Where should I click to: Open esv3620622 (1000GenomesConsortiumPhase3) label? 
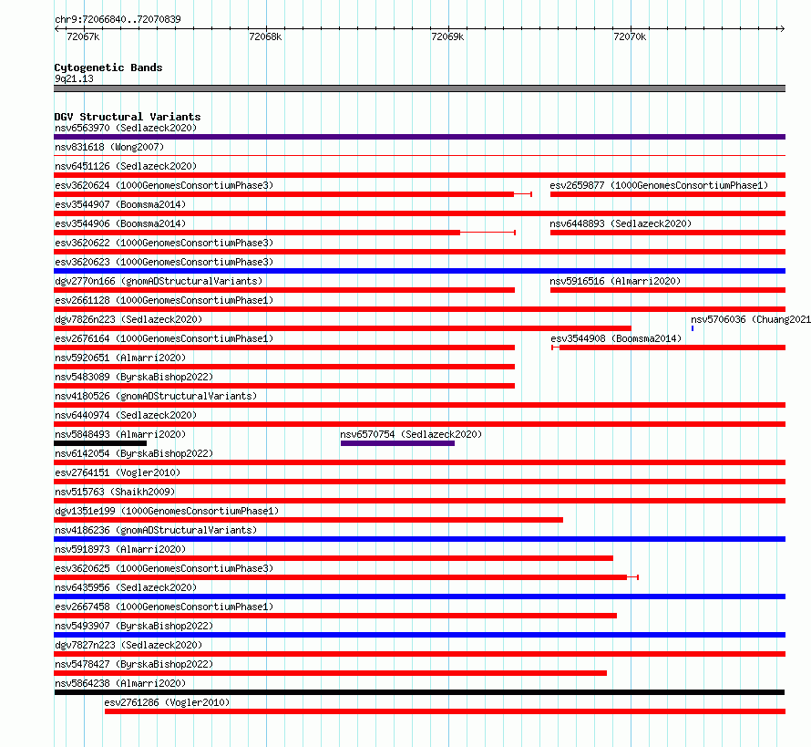point(164,243)
